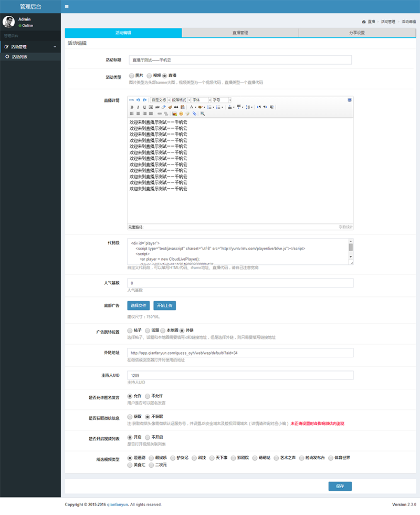
Task: Apply underline formatting in editor
Action: click(x=145, y=107)
